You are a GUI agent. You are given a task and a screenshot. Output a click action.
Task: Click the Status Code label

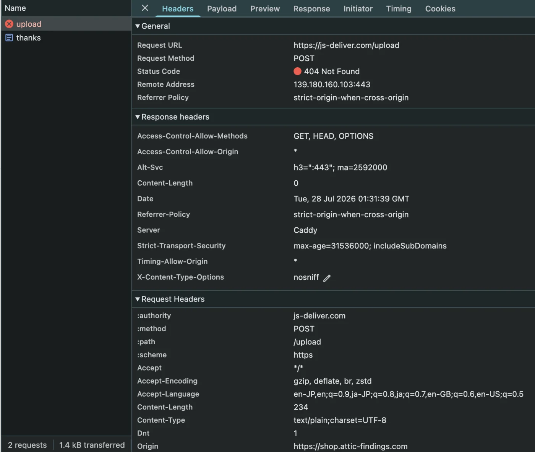tap(159, 71)
